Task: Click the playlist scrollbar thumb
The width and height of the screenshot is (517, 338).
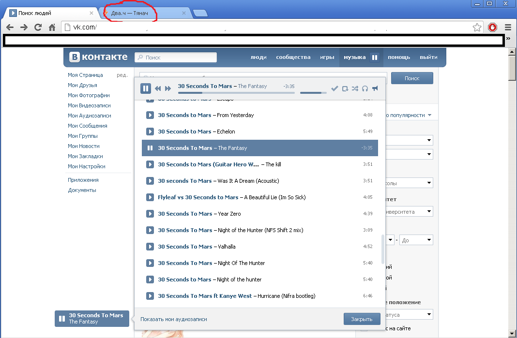Action: tap(382, 249)
